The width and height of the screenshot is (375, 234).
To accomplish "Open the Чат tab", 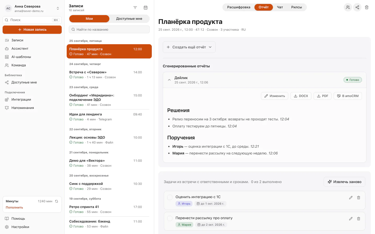I will [x=280, y=7].
